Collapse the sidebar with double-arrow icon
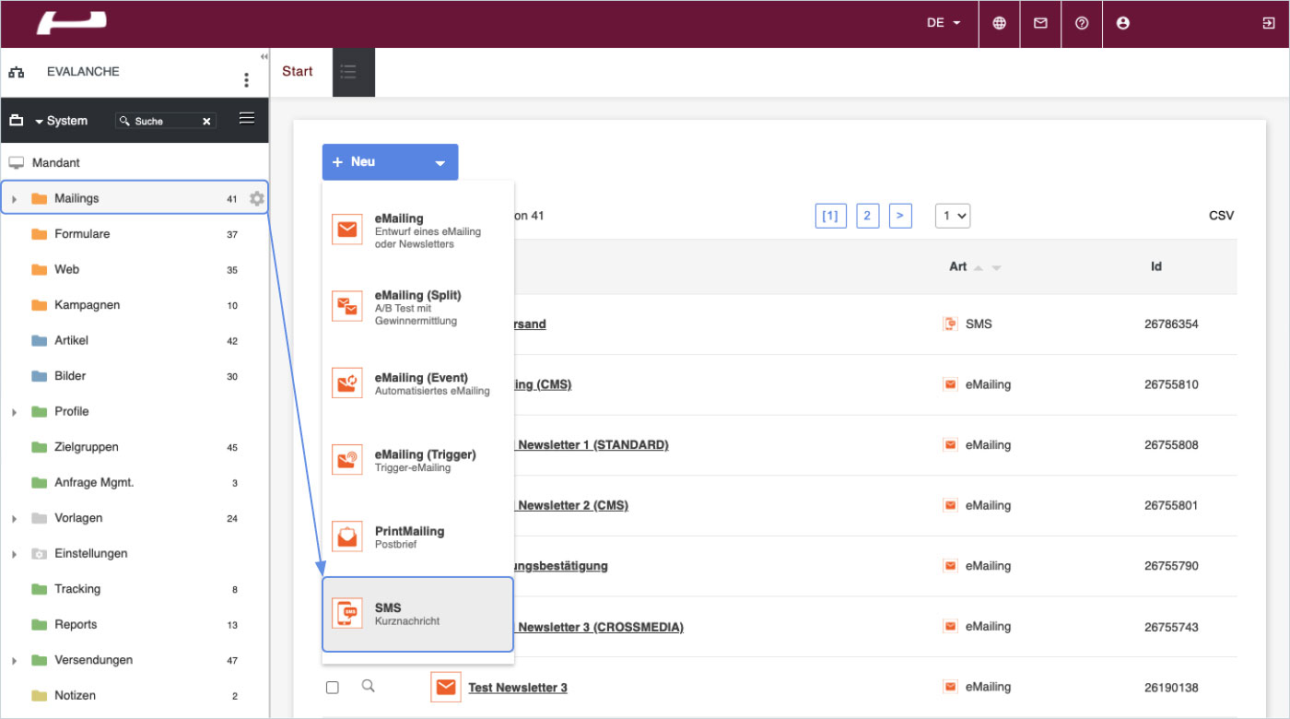The width and height of the screenshot is (1290, 719). 264,57
